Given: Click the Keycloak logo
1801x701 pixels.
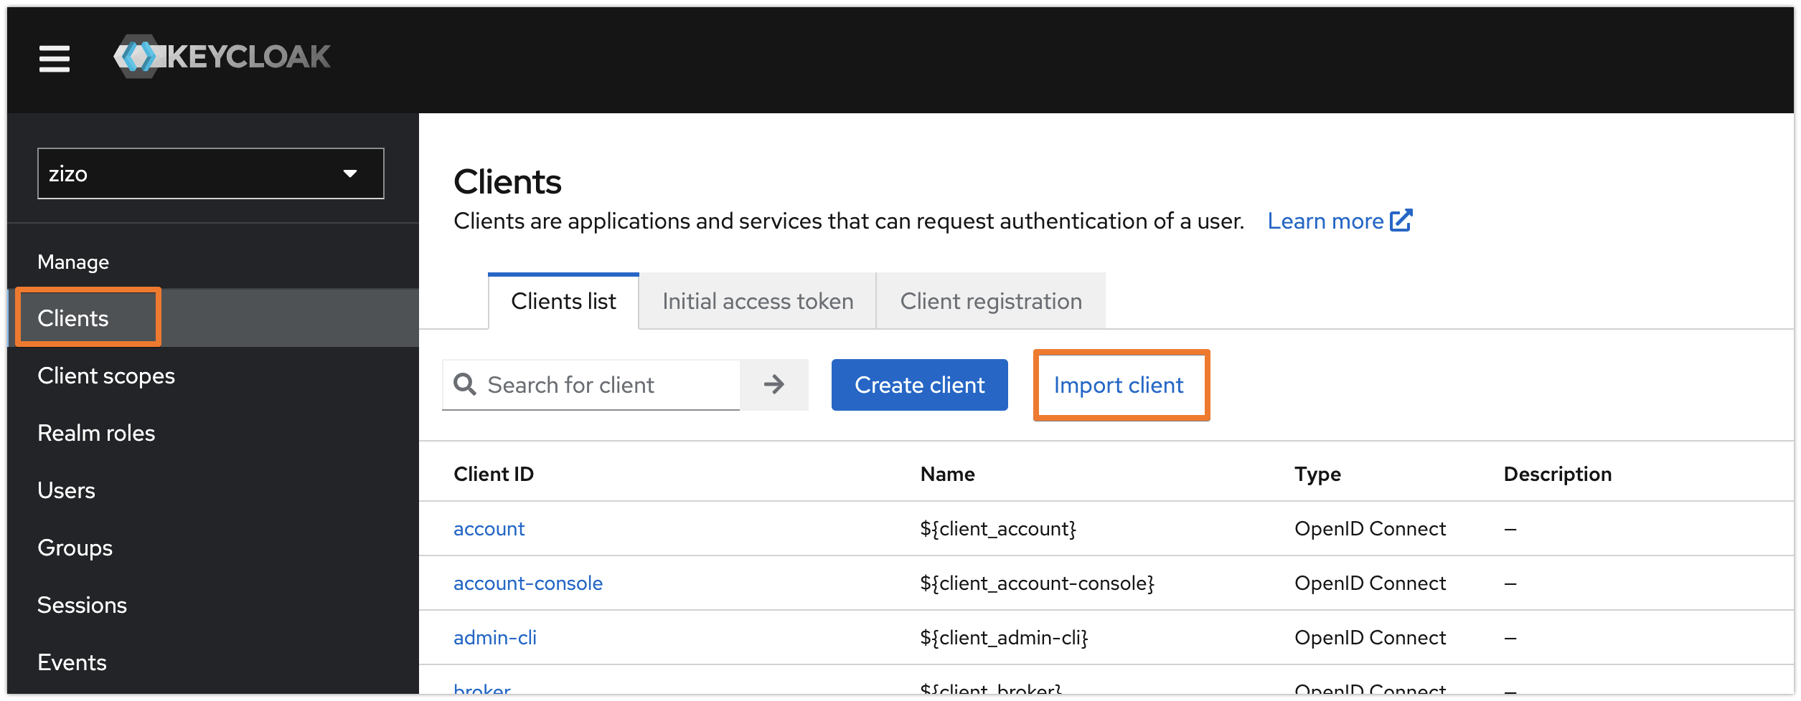Looking at the screenshot, I should click(222, 57).
